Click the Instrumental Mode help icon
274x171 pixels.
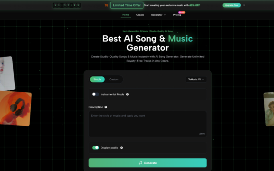tap(127, 94)
